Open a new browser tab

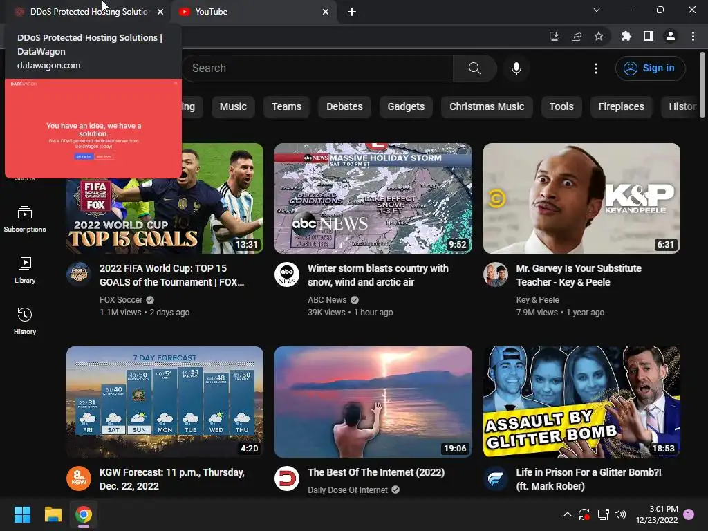coord(352,12)
